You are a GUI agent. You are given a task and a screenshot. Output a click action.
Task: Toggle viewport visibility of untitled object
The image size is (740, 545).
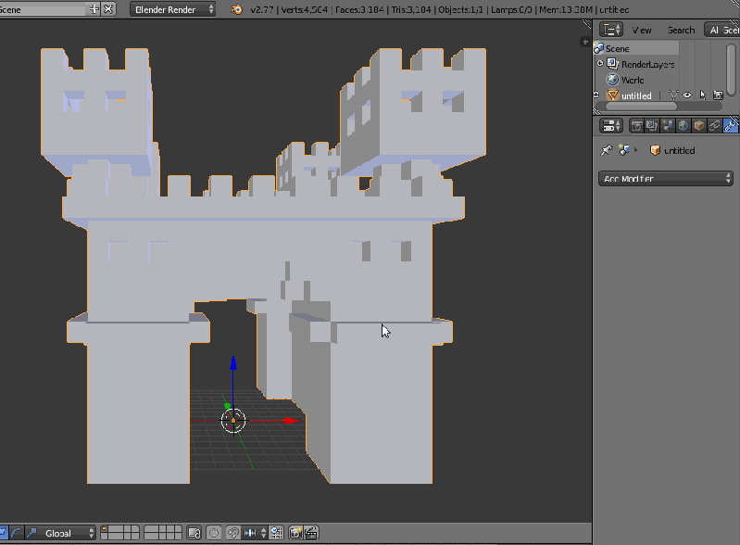click(687, 95)
